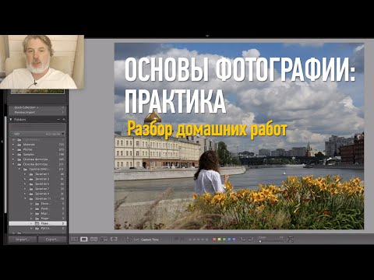Collapse the Группа 2040 folder
The image size is (374, 280).
[19, 169]
